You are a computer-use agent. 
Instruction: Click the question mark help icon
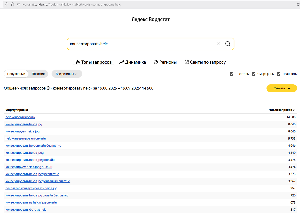click(48, 88)
